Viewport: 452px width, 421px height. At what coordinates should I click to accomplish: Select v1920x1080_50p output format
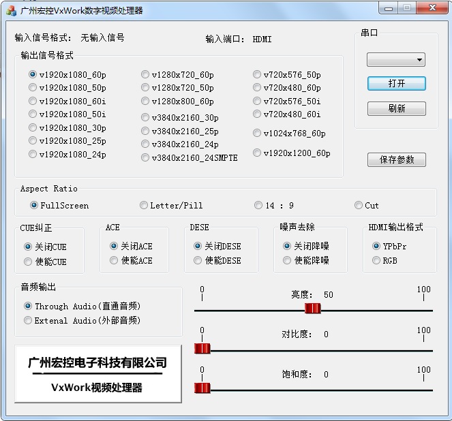click(x=33, y=88)
